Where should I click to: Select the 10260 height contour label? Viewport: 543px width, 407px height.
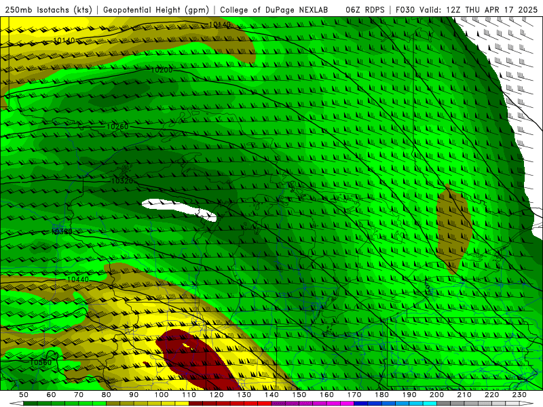117,127
